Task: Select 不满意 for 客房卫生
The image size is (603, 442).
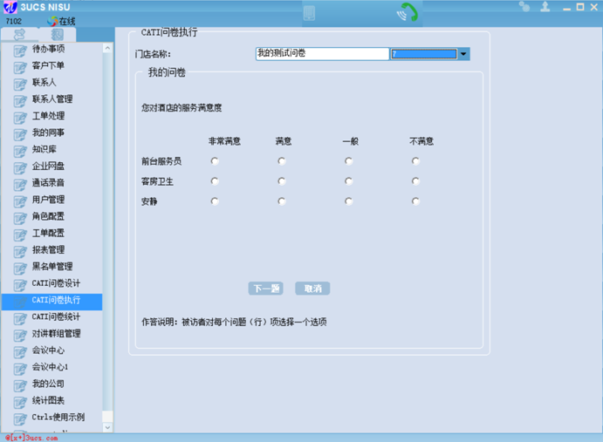Action: [x=415, y=181]
